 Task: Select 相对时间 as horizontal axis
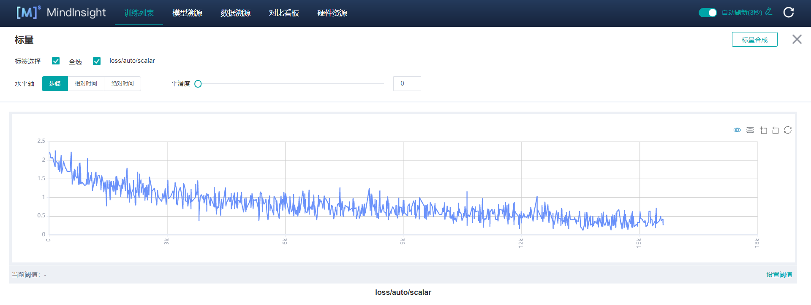(86, 83)
